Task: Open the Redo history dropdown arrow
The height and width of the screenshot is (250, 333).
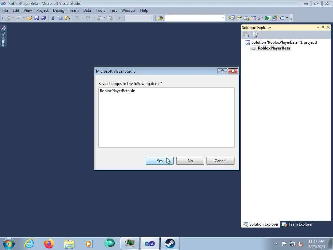Action: point(94,18)
